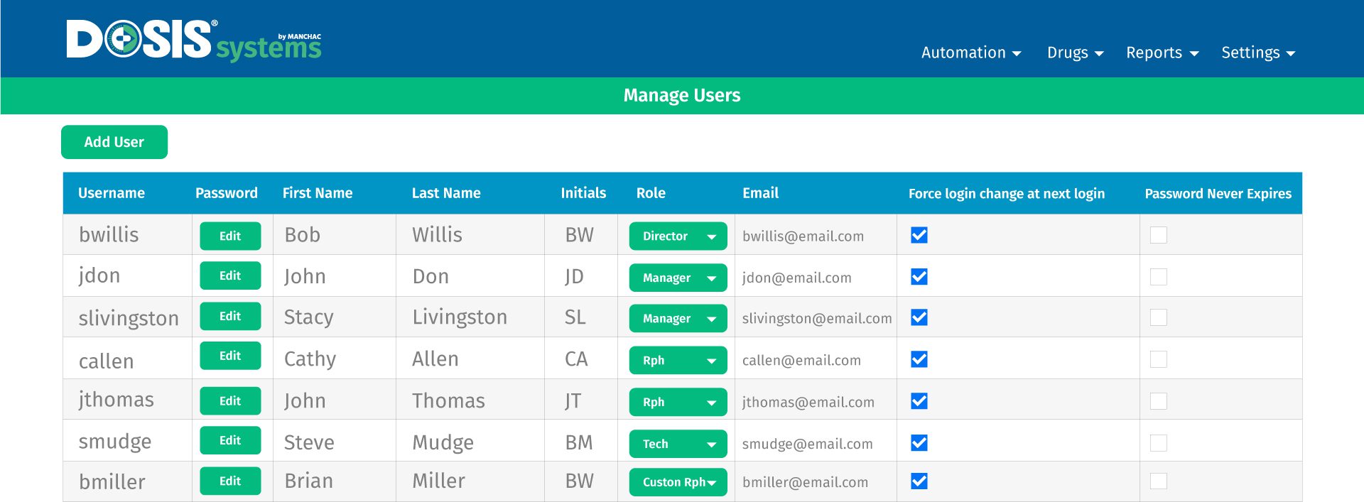Edit the password for jdon

click(x=230, y=275)
